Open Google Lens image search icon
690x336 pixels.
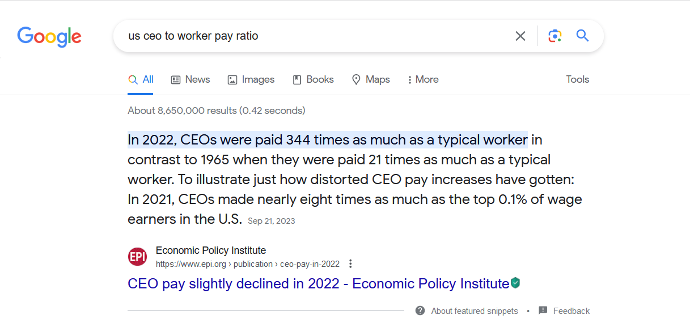click(x=554, y=36)
